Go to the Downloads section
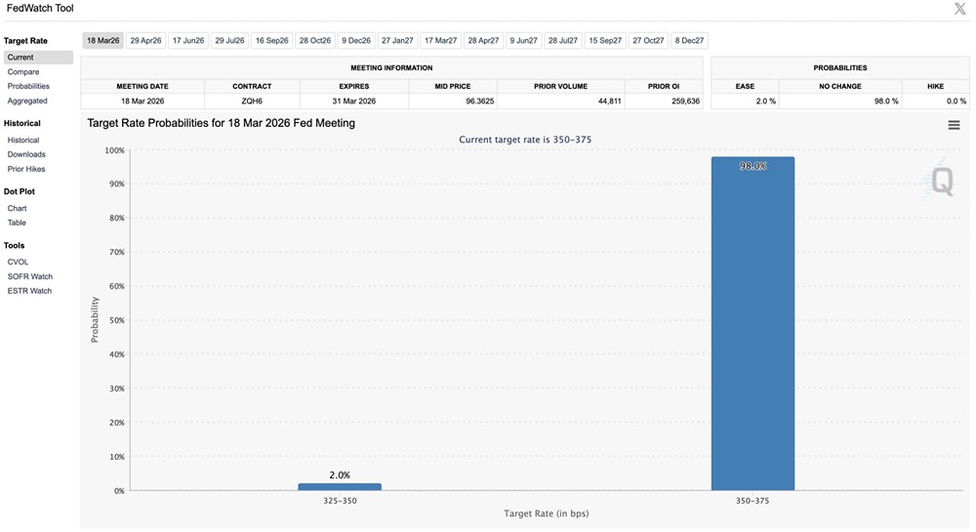The image size is (976, 532). tap(26, 154)
